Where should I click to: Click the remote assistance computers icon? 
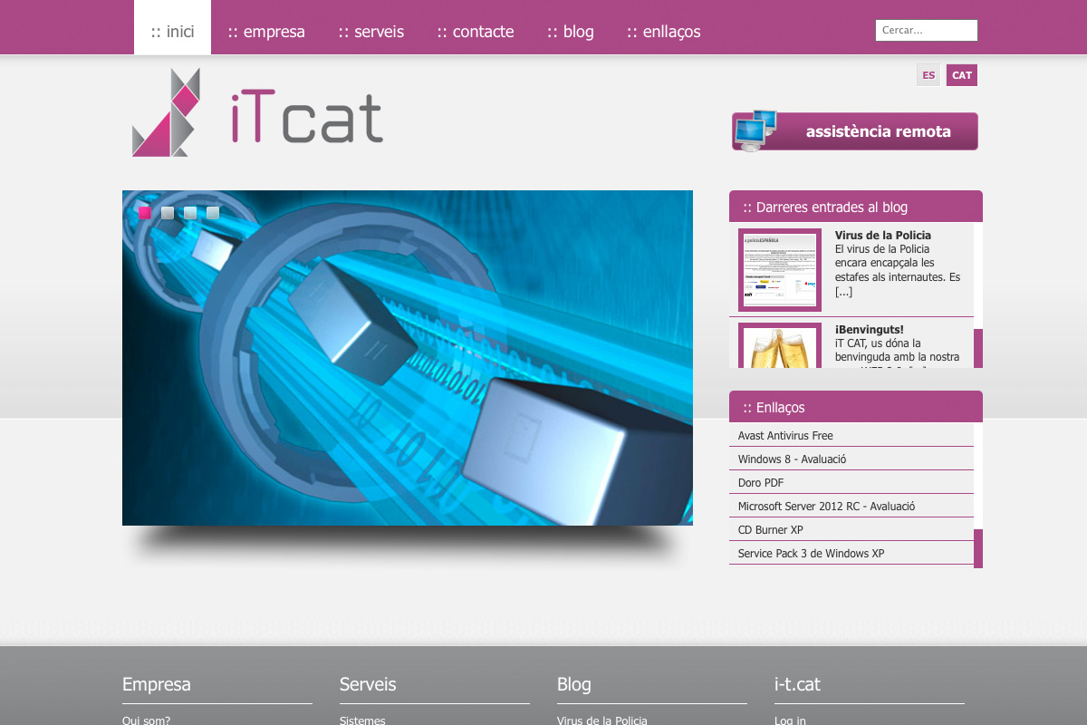coord(755,130)
